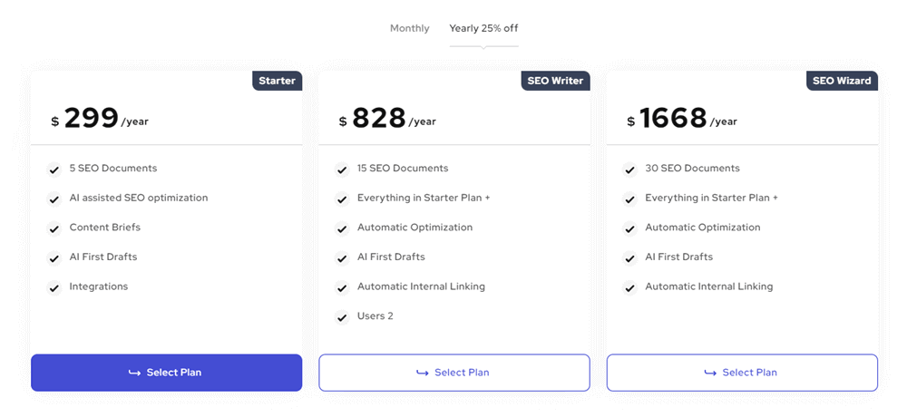Click arrow icon in Starter Select Plan button

134,373
